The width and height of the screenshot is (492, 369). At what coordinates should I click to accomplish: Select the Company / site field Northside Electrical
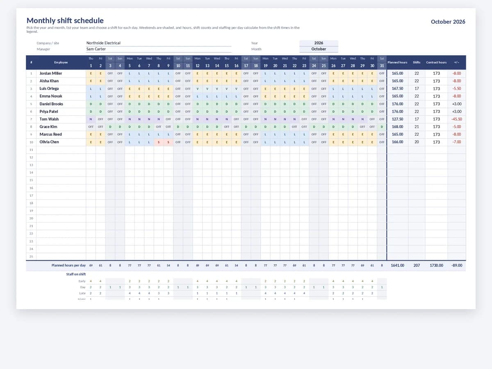coord(159,43)
